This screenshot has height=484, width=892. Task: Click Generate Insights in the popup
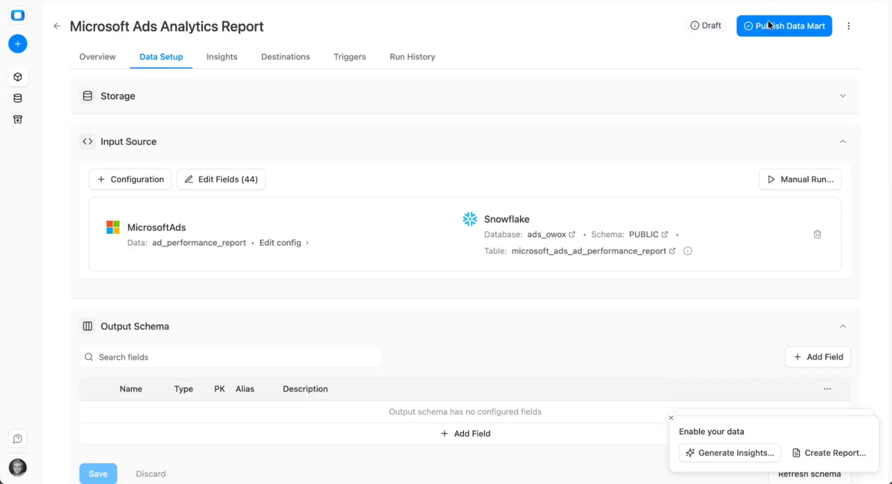click(x=729, y=453)
